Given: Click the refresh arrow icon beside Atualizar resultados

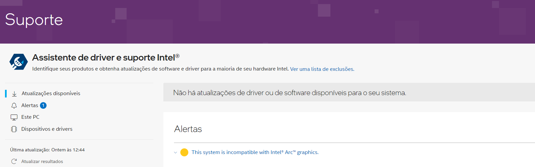Looking at the screenshot, I should 14,161.
